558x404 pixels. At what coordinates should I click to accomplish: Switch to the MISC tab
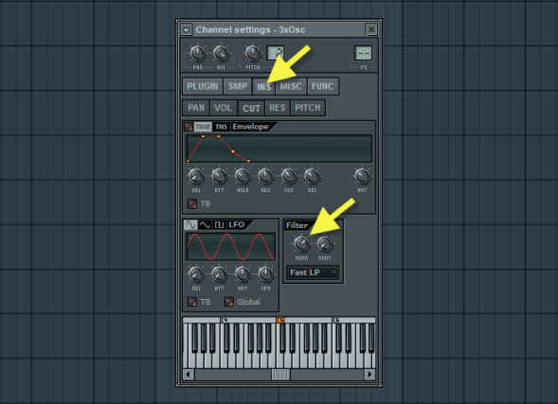tap(291, 86)
